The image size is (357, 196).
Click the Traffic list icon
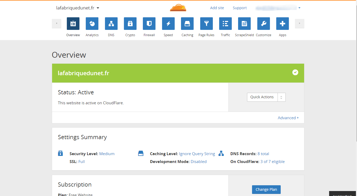[225, 24]
